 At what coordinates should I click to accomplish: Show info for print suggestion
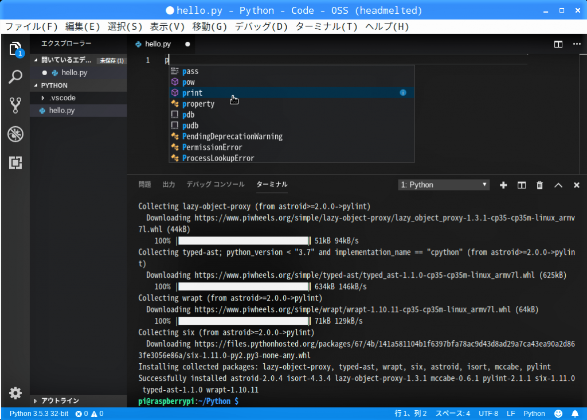[403, 92]
